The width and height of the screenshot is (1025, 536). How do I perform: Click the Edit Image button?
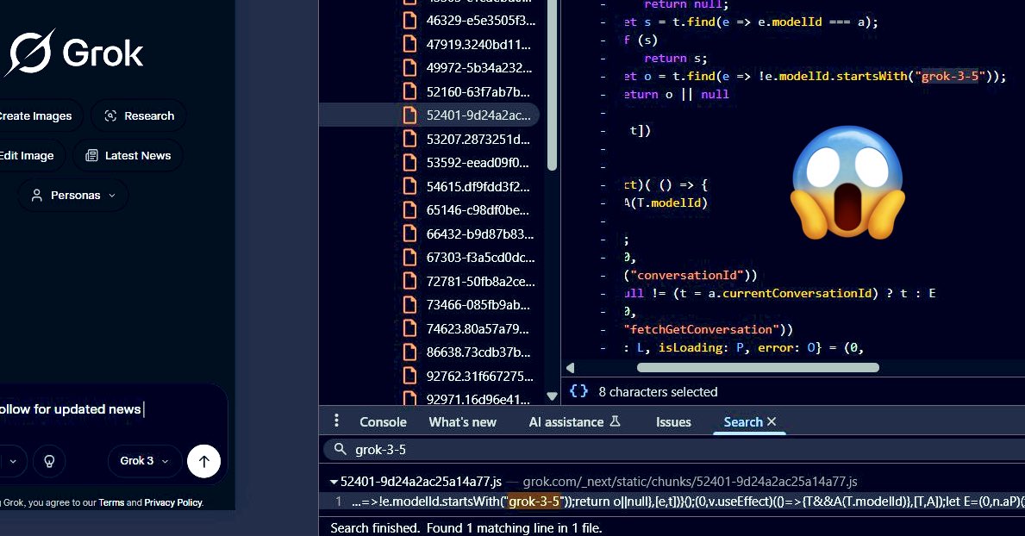pyautogui.click(x=32, y=156)
